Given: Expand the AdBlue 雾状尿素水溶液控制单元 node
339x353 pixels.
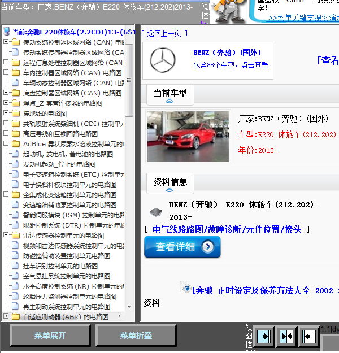Looking at the screenshot, I should coord(6,143).
